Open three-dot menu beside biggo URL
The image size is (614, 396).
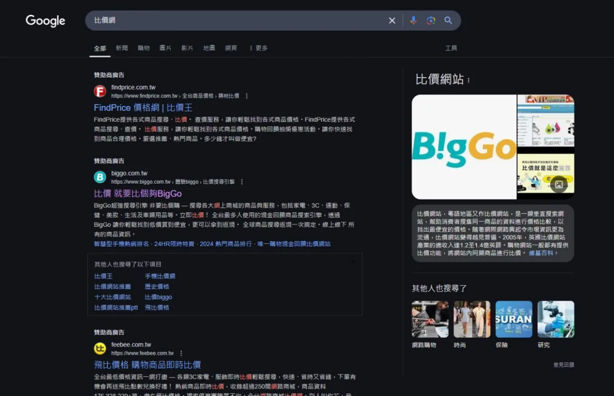pyautogui.click(x=242, y=182)
